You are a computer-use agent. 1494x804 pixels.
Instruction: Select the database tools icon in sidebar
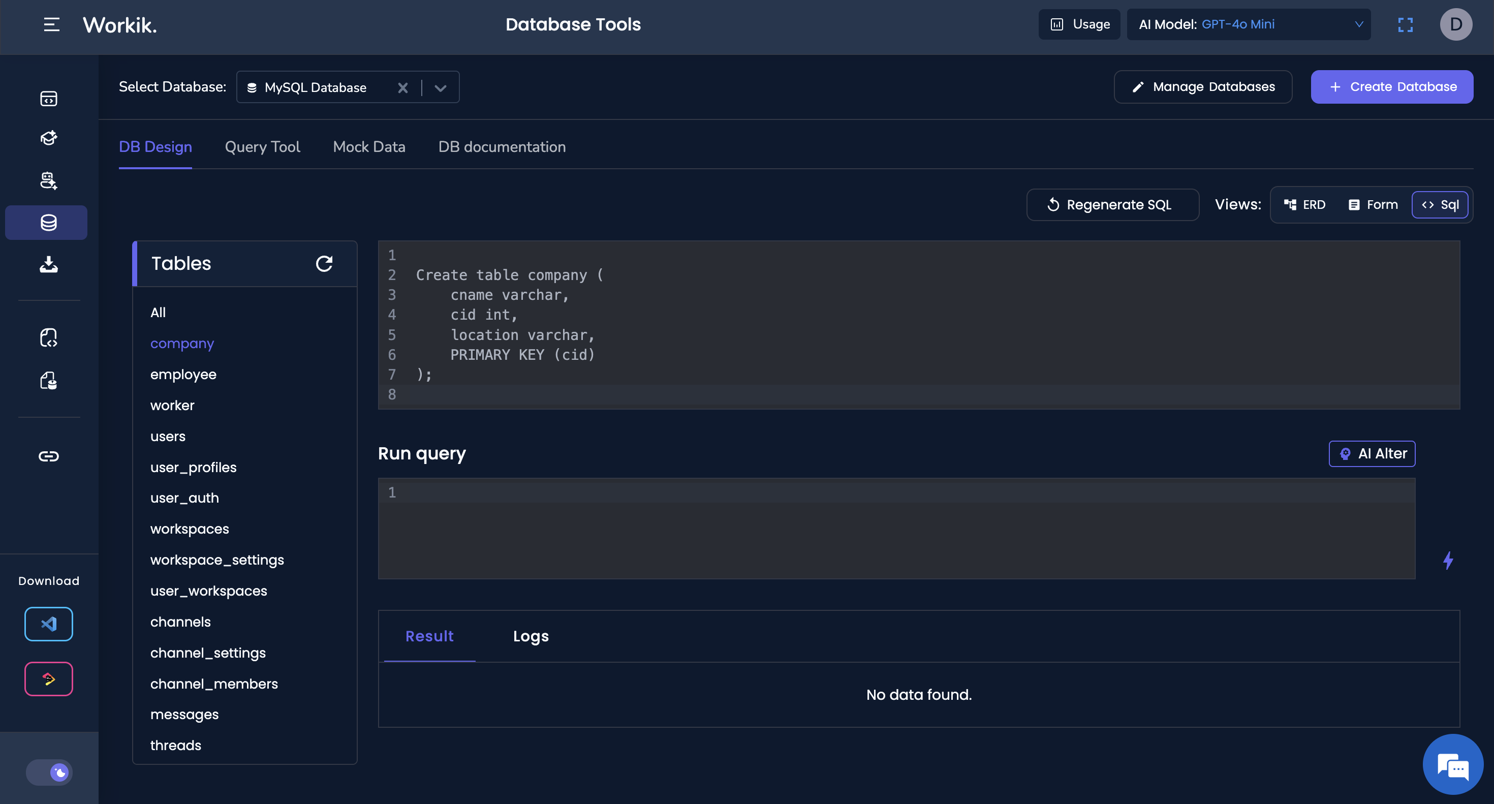click(x=47, y=223)
